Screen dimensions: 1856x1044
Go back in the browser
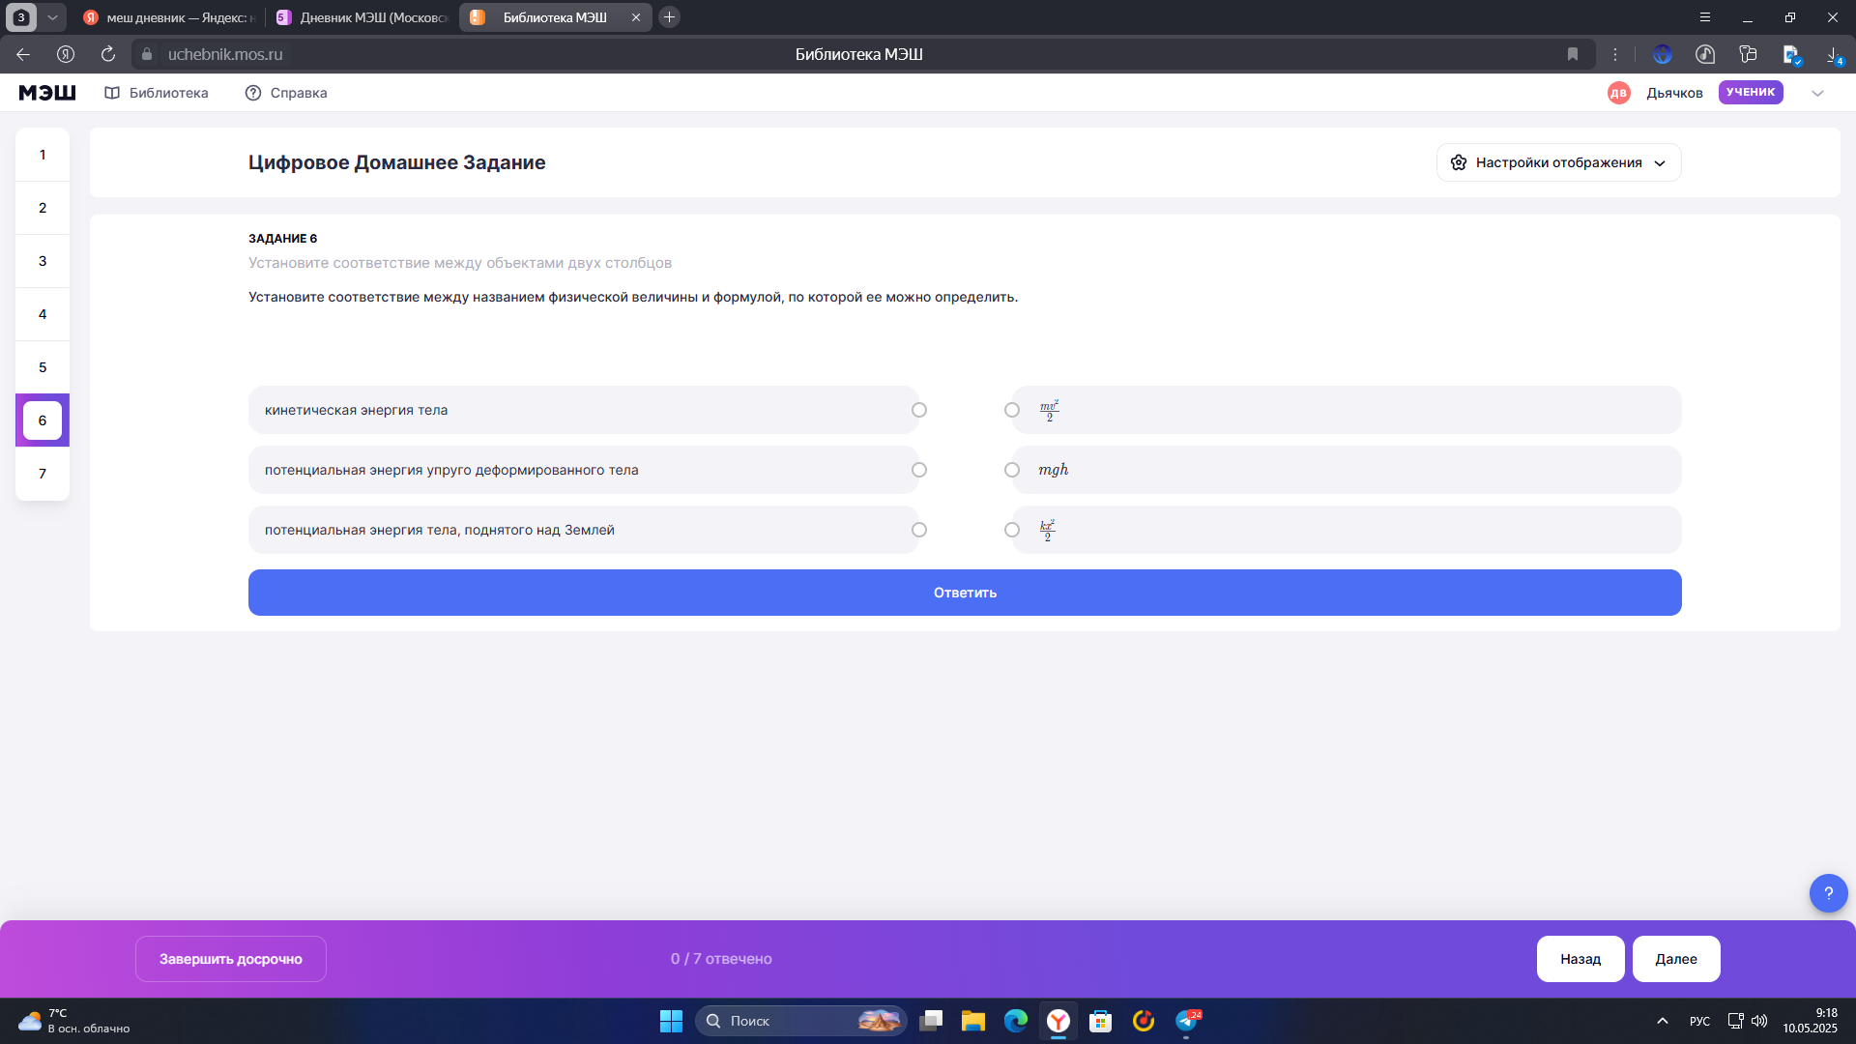click(x=23, y=54)
